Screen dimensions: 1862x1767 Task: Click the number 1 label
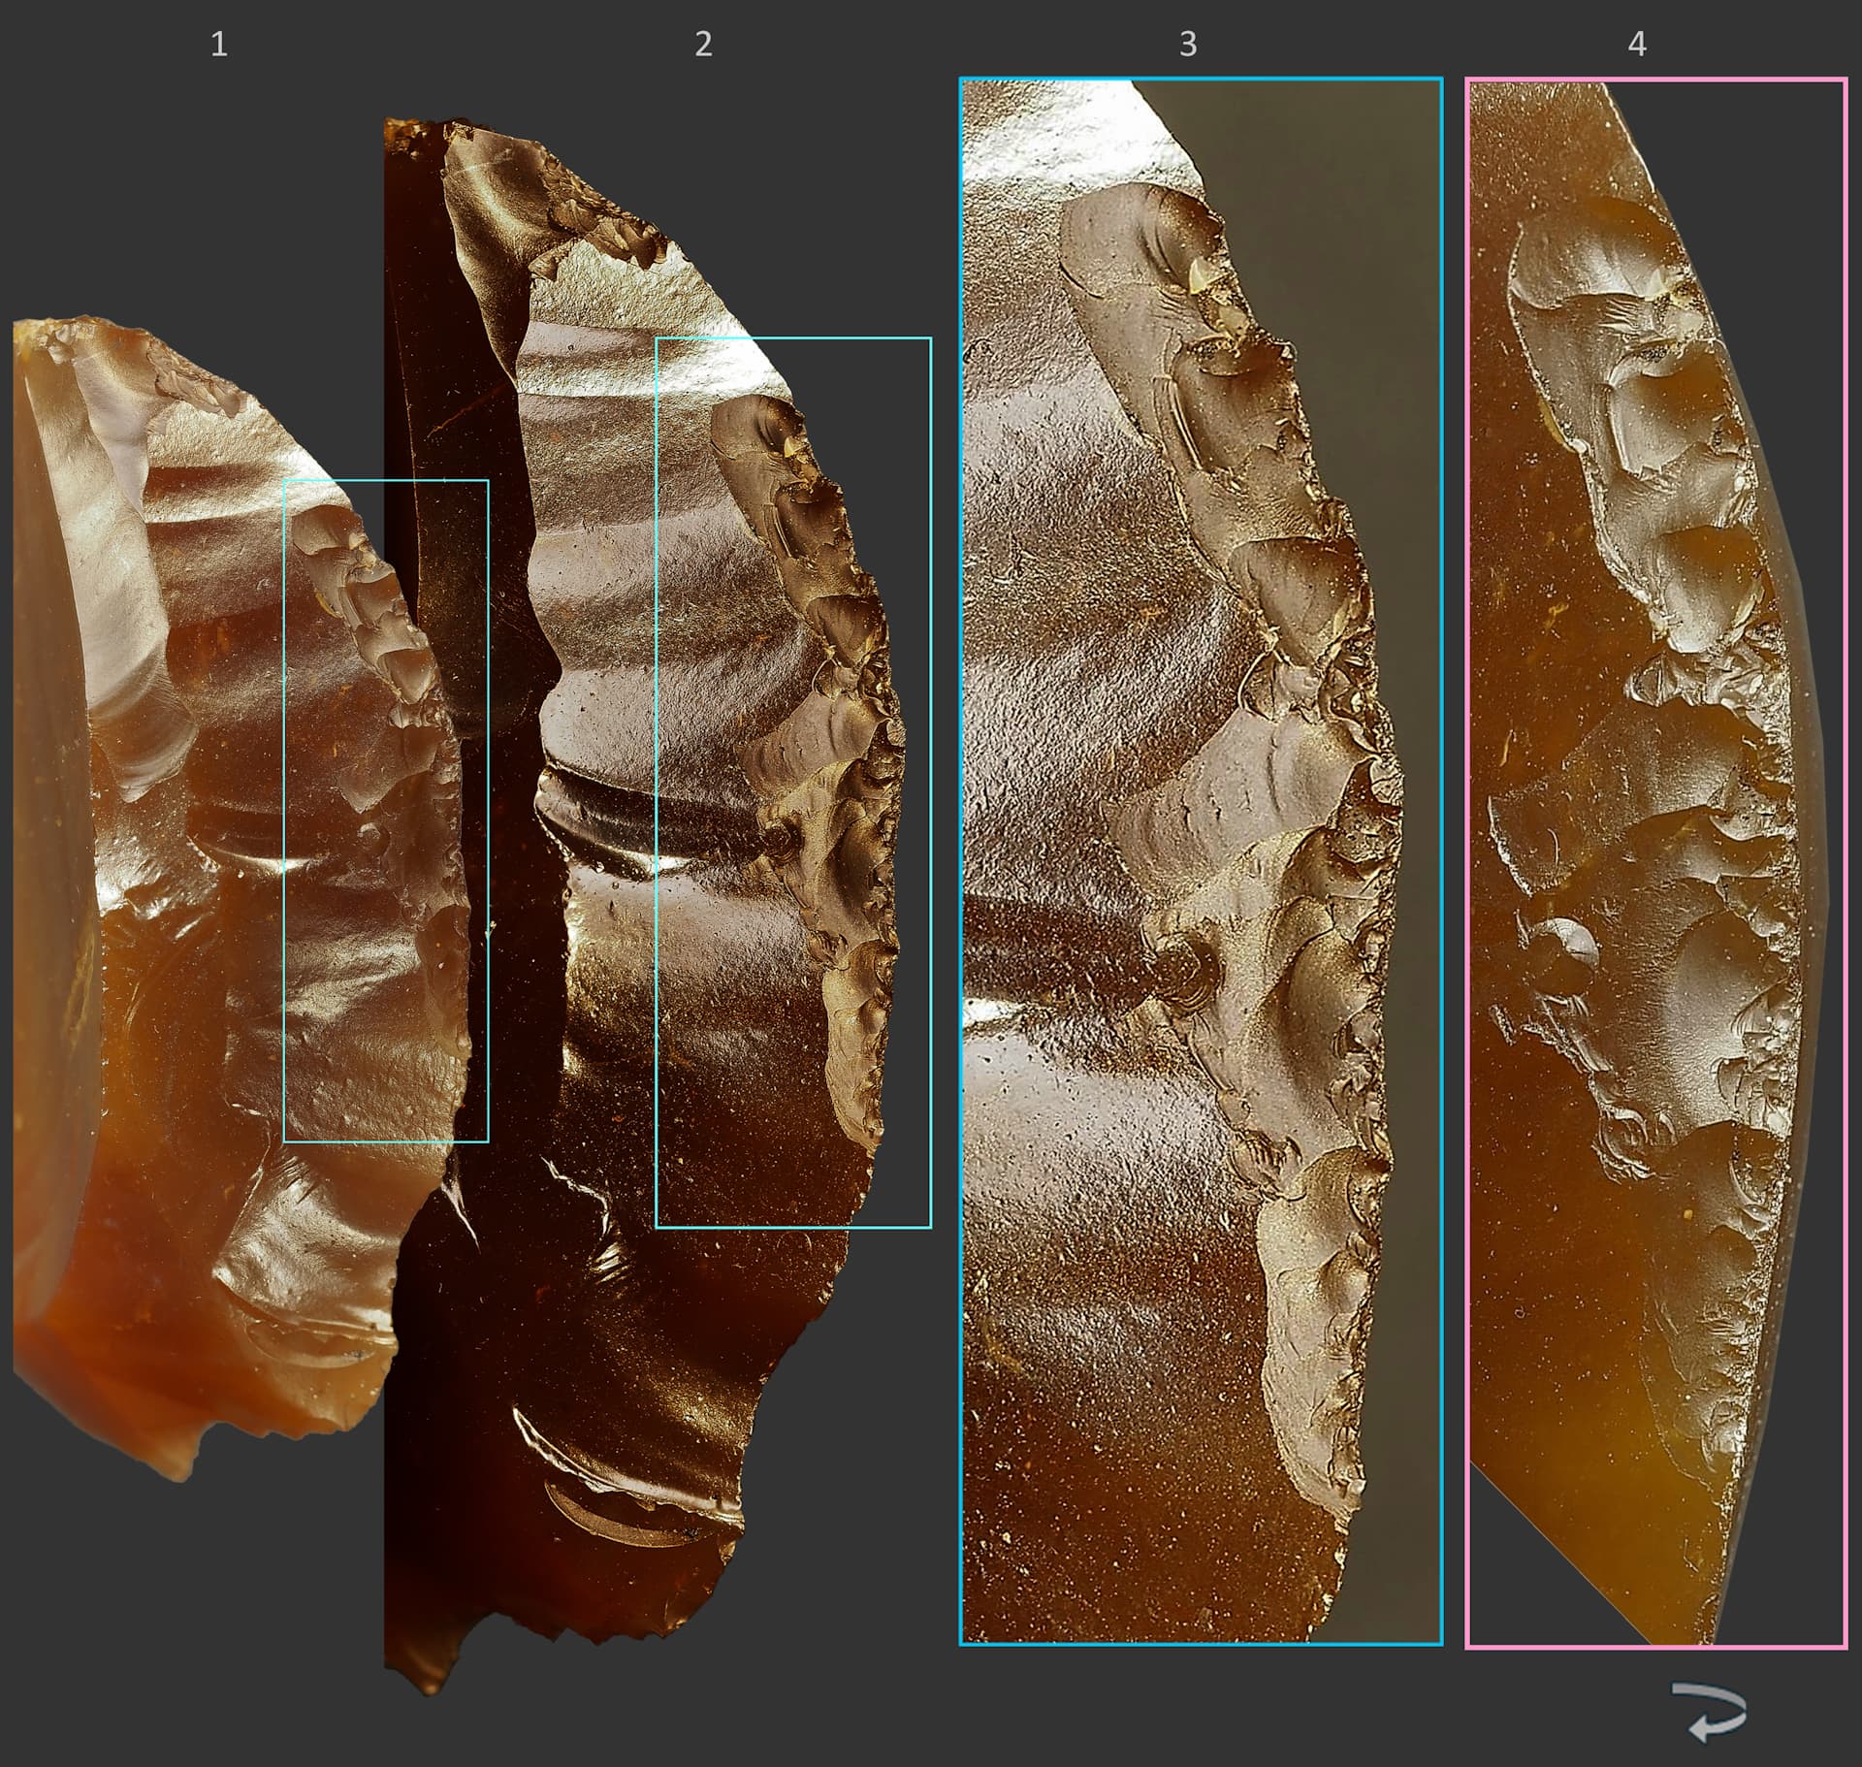click(219, 44)
